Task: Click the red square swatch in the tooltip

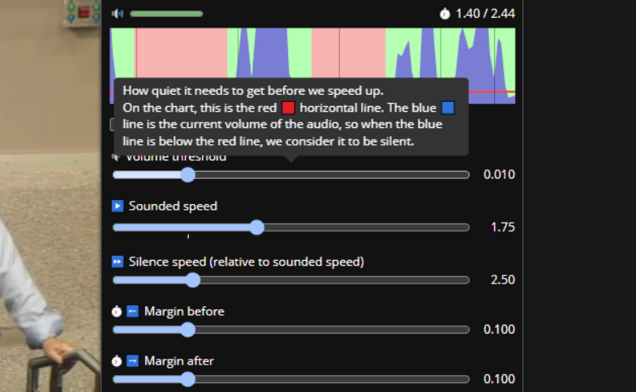Action: pos(289,109)
